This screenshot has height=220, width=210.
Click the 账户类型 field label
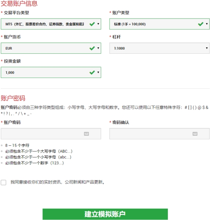(x=121, y=12)
